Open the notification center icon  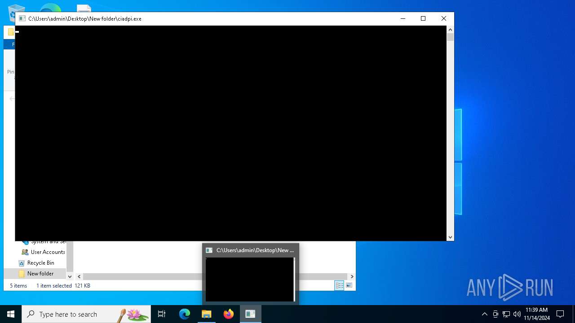[x=560, y=314]
